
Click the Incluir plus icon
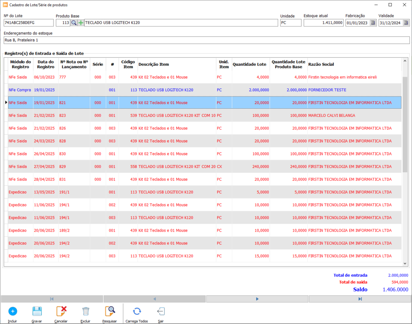pyautogui.click(x=12, y=311)
